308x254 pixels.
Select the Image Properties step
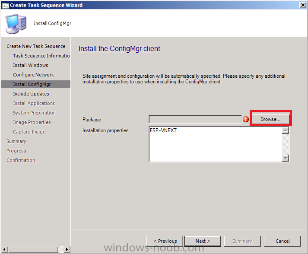click(x=32, y=122)
